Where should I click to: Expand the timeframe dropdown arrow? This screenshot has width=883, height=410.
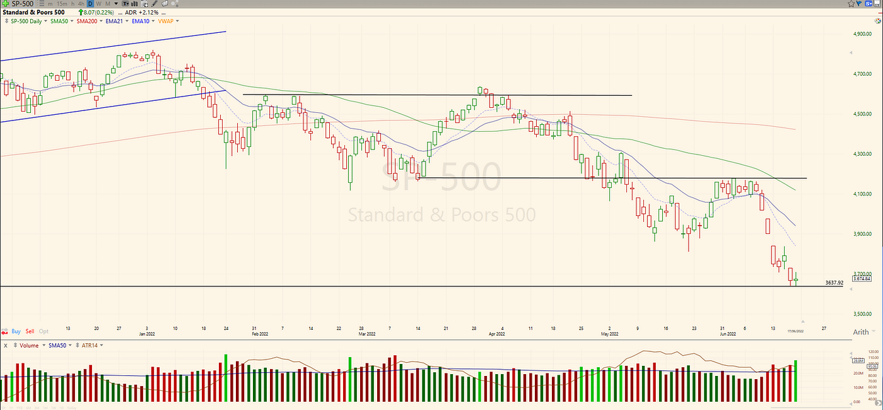(116, 4)
